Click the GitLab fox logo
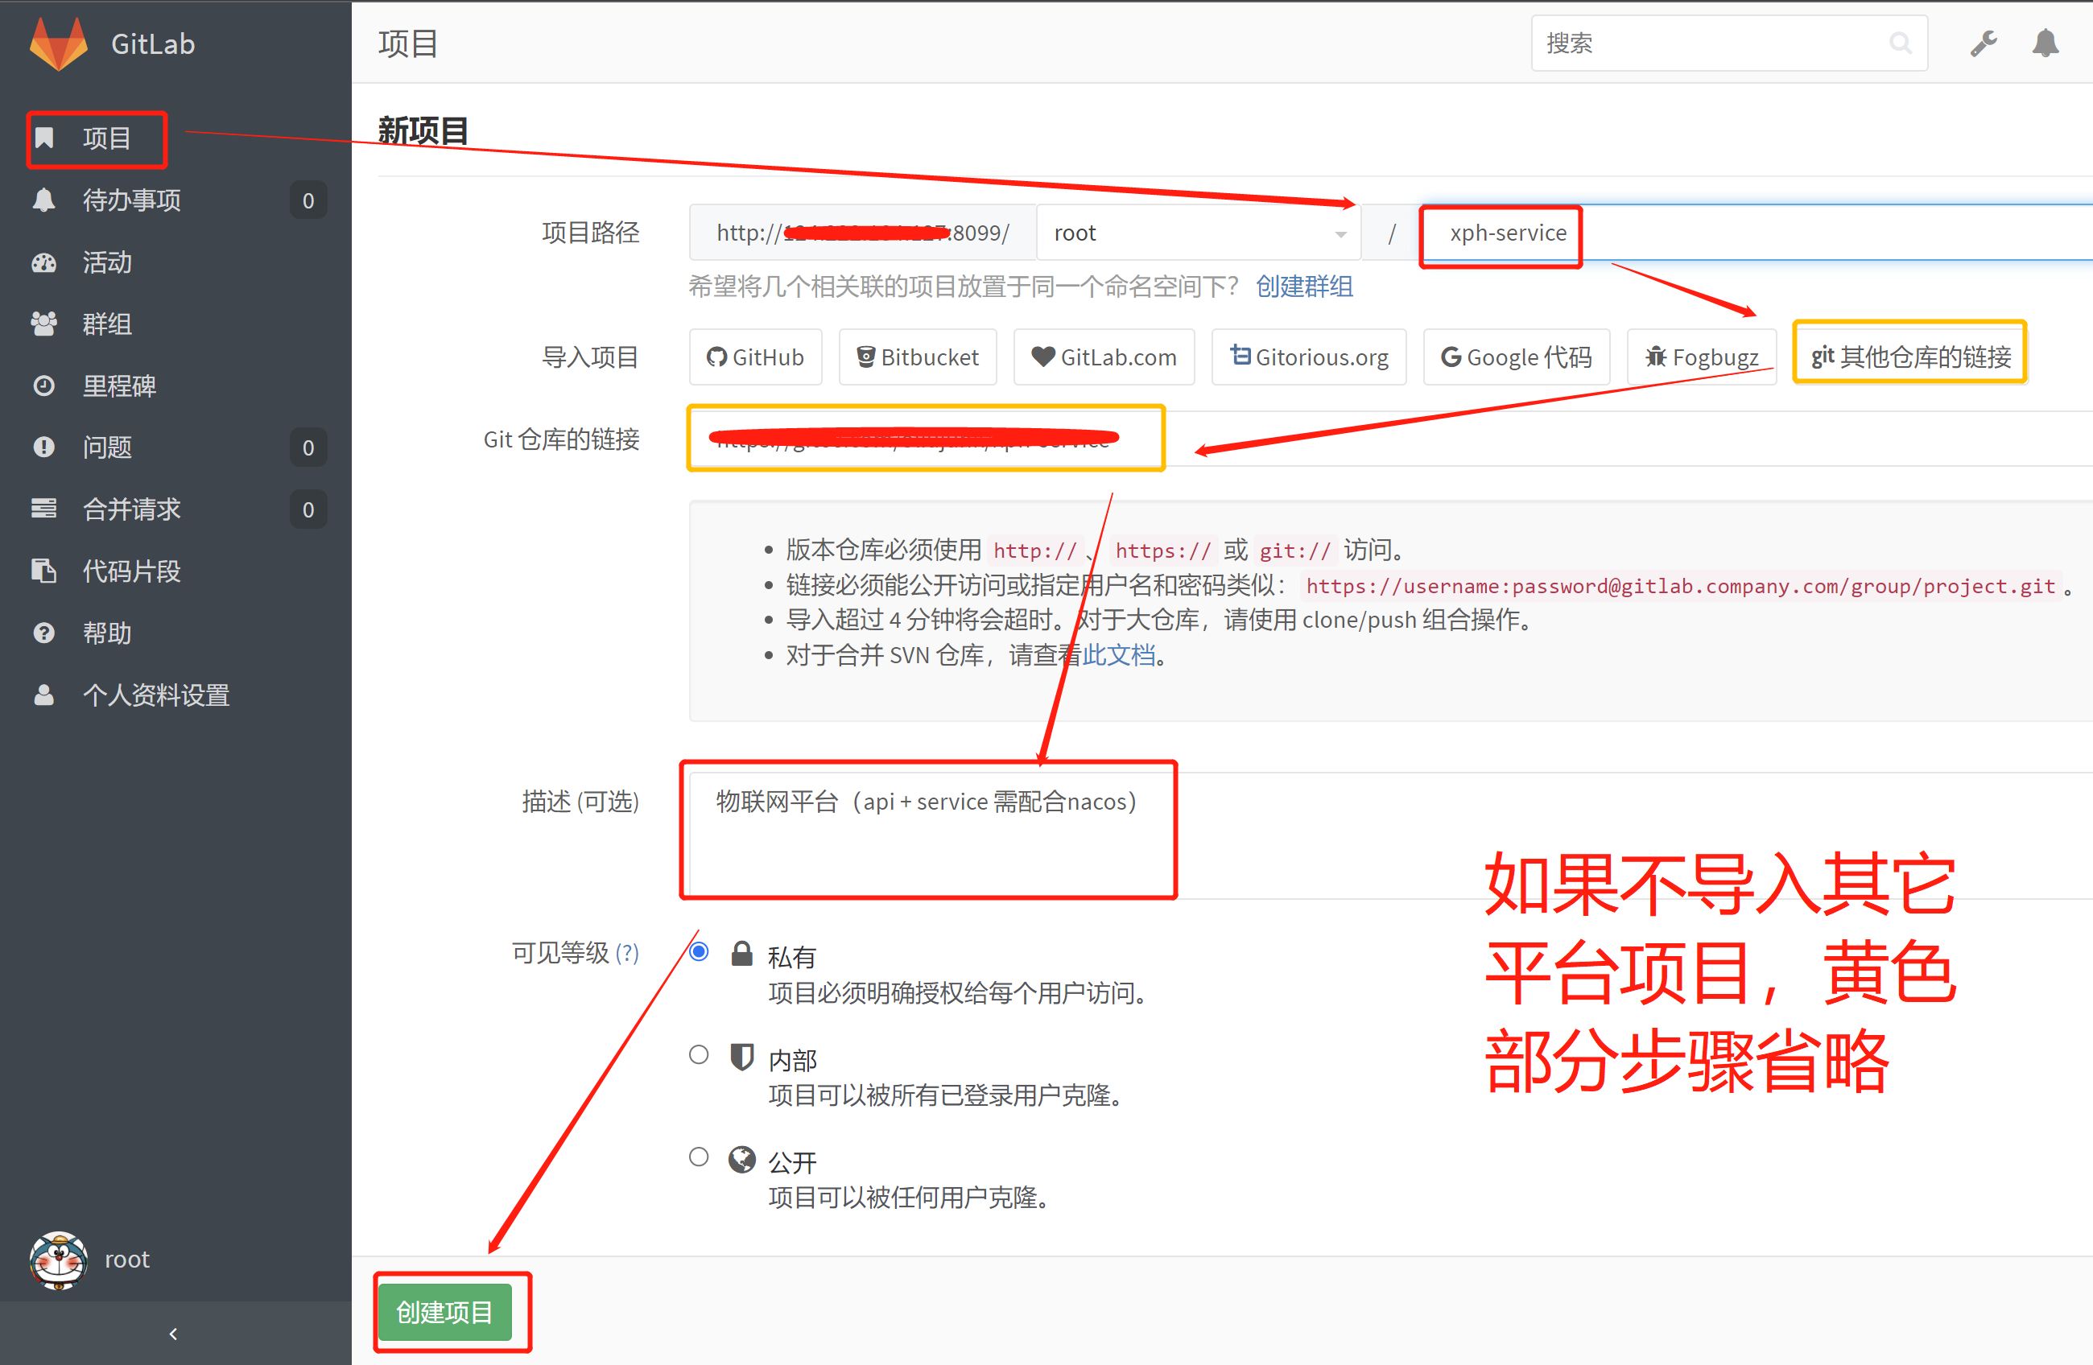The width and height of the screenshot is (2093, 1365). (x=58, y=43)
